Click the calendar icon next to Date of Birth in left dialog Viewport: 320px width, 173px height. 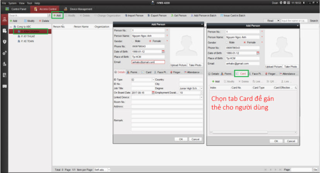163,51
